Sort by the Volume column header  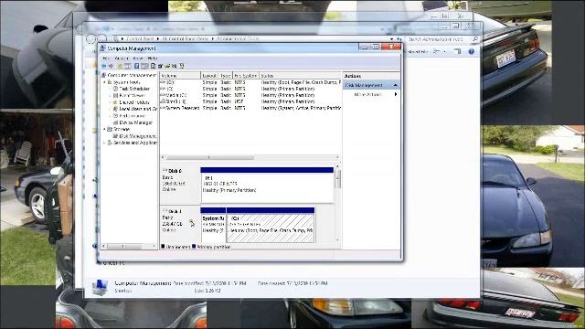[181, 76]
